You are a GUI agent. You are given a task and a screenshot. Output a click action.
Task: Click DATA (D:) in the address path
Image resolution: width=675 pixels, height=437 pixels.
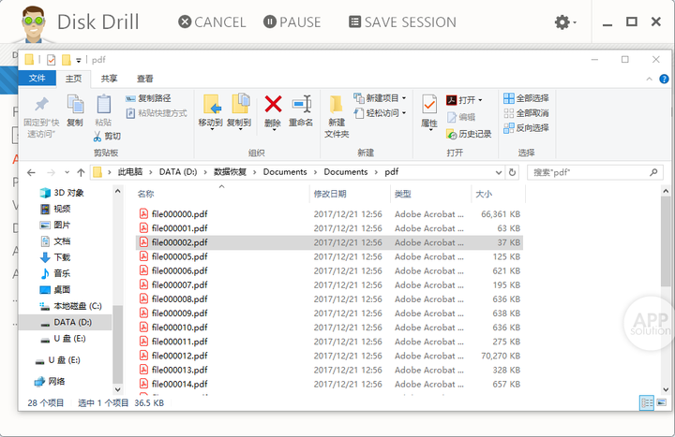point(178,172)
